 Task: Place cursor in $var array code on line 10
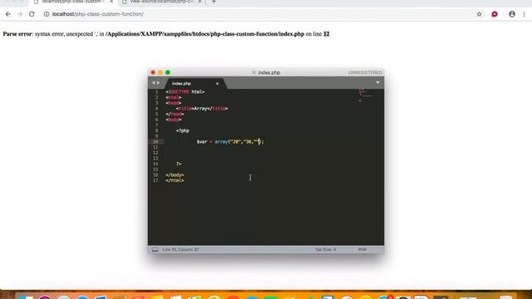230,142
